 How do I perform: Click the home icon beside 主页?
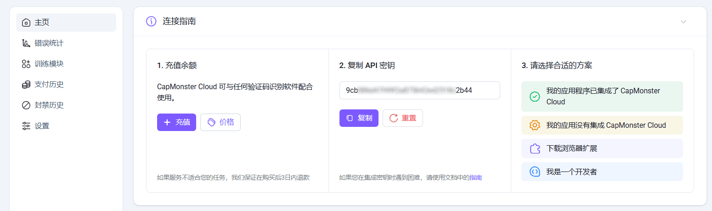pyautogui.click(x=26, y=23)
